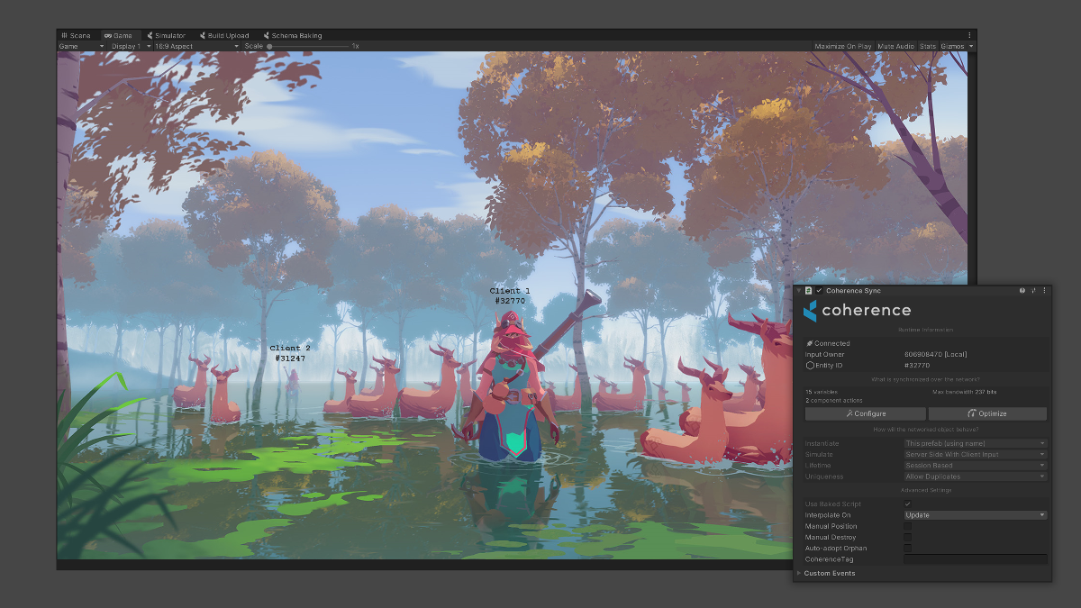Click the 2 component actions text

832,400
